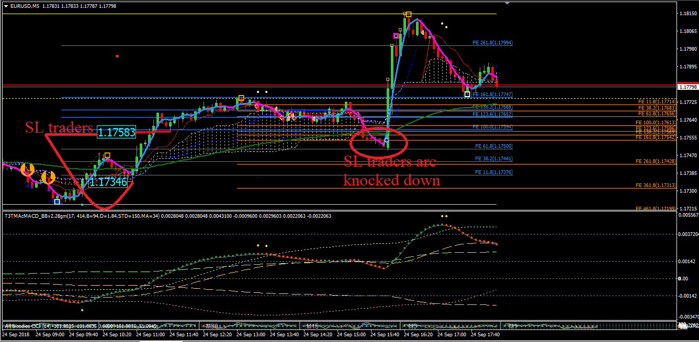Select white square marker near FE 161.8(1.17747)
Viewport: 699px width, 342px height.
[467, 95]
